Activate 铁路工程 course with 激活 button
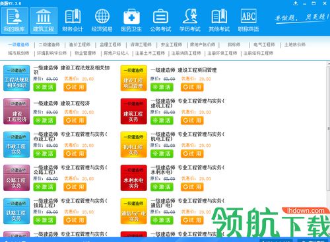 click(45, 220)
